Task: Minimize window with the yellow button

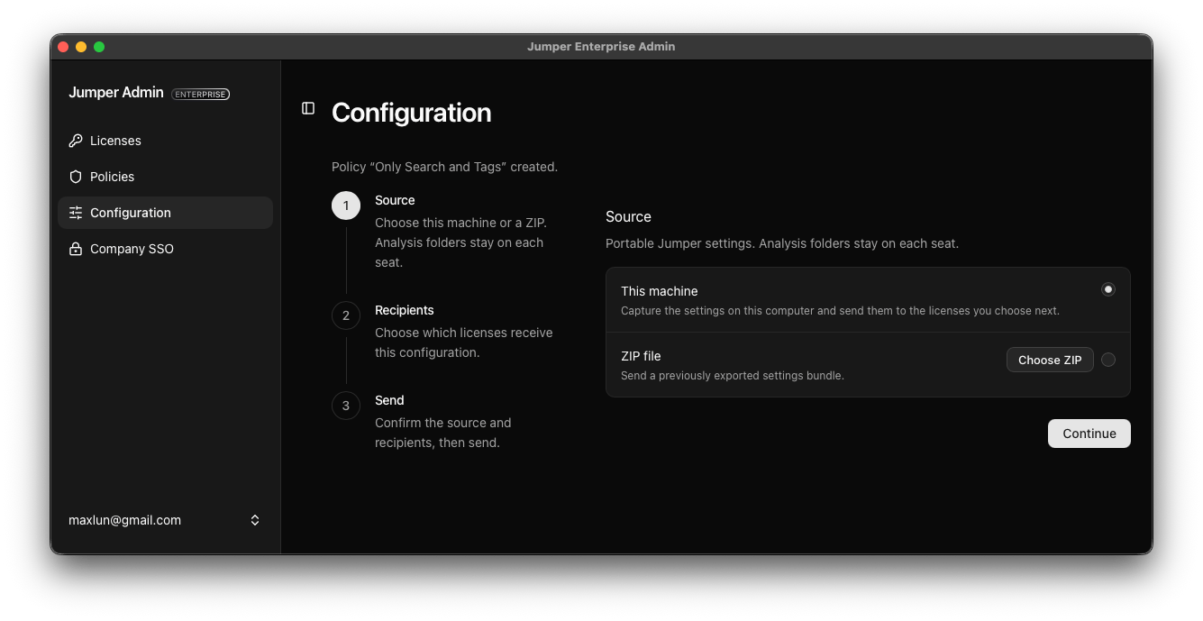Action: pyautogui.click(x=81, y=47)
